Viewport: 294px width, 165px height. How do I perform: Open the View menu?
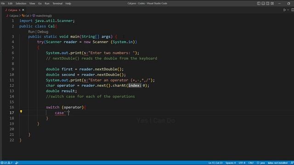point(32,3)
